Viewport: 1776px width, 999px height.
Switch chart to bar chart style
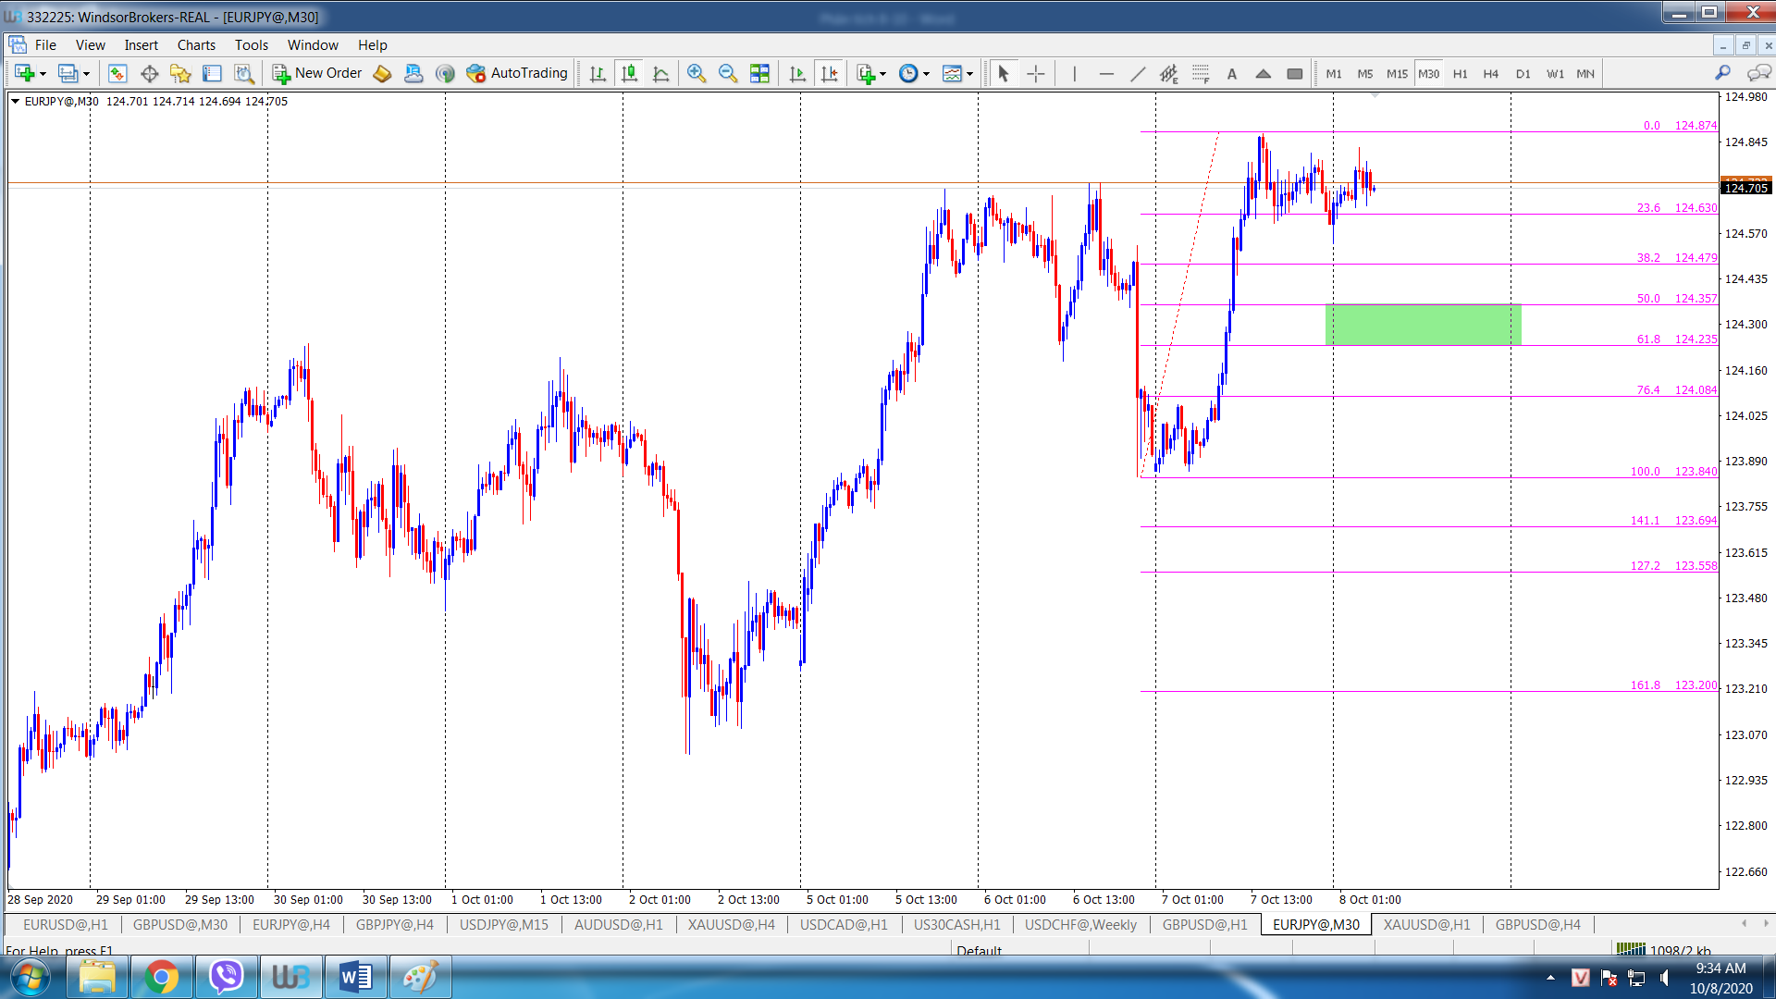pyautogui.click(x=598, y=73)
